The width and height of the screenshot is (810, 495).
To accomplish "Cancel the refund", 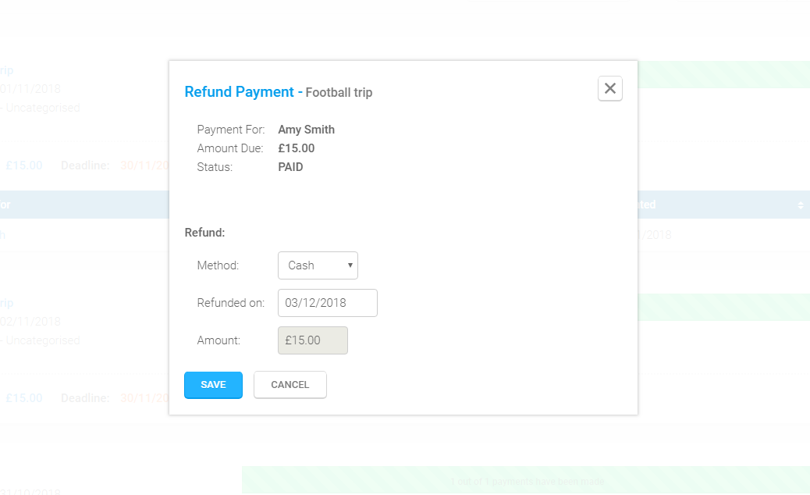I will [290, 385].
